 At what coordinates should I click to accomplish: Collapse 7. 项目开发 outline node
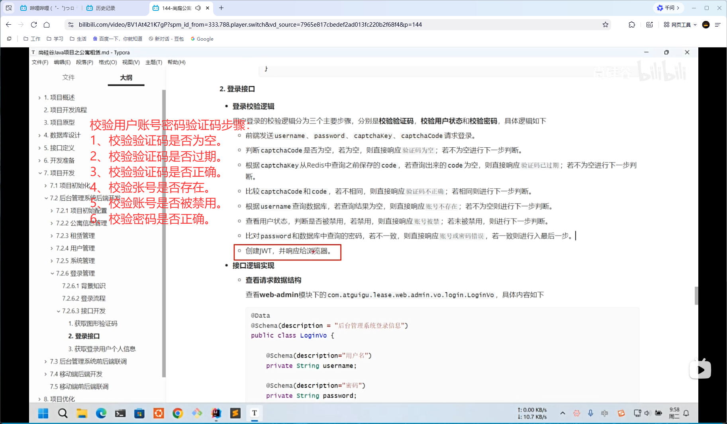click(40, 173)
